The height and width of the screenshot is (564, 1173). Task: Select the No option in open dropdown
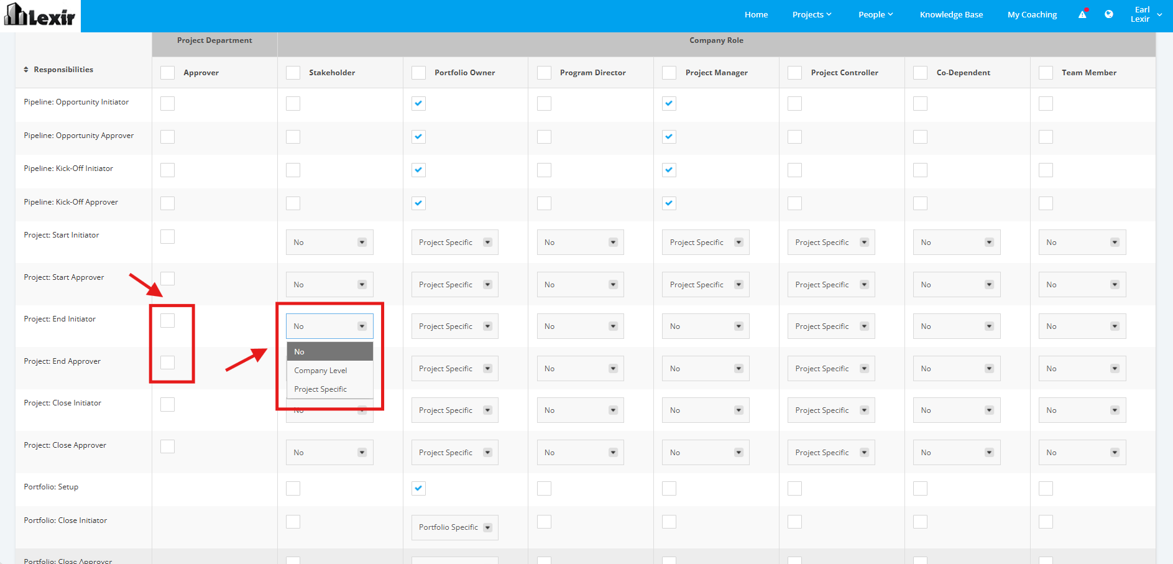coord(329,351)
